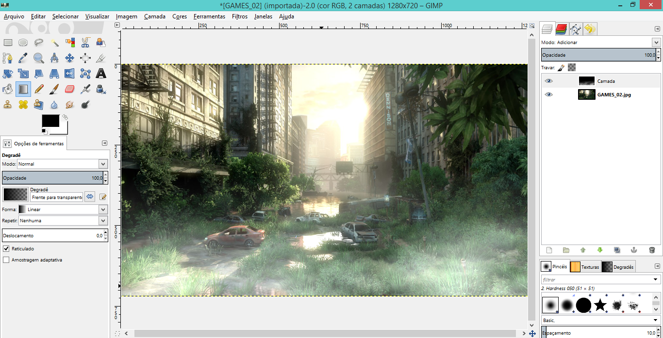Select the Move tool
The height and width of the screenshot is (338, 663).
coord(69,58)
